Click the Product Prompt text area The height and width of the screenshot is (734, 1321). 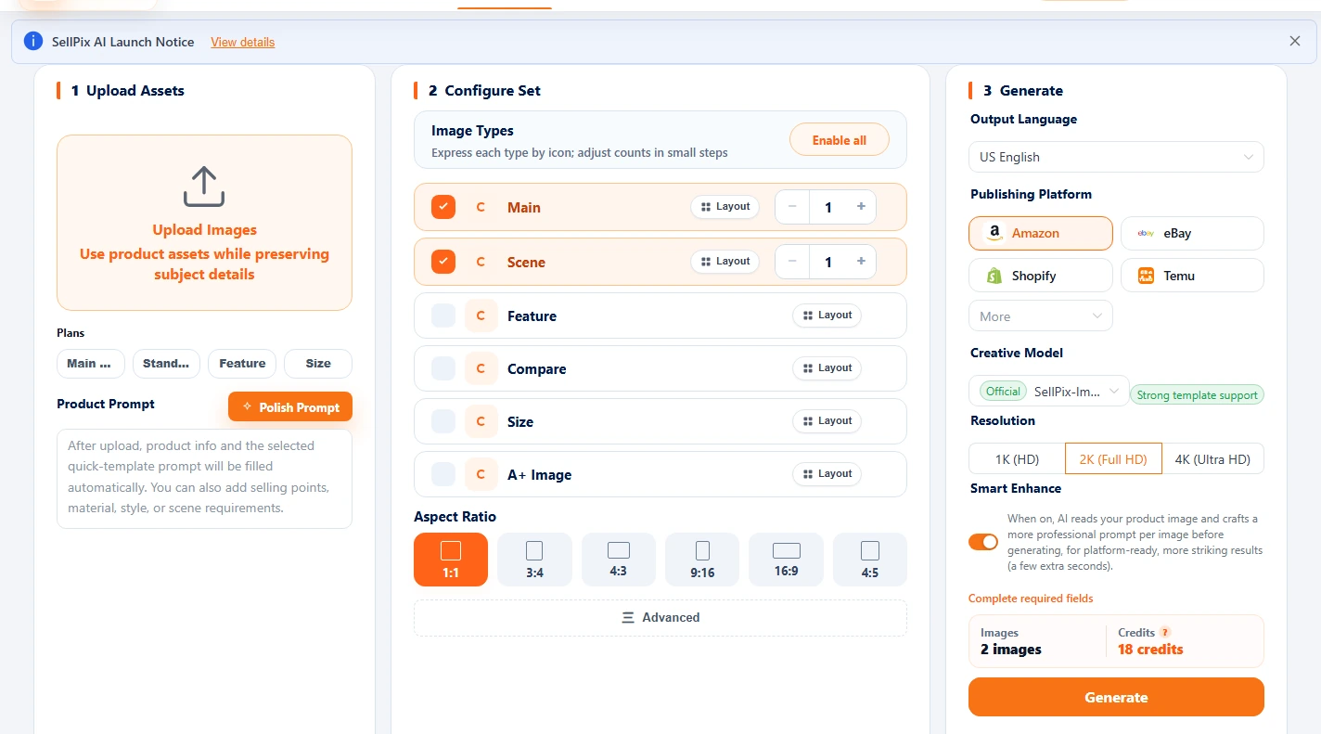(204, 479)
